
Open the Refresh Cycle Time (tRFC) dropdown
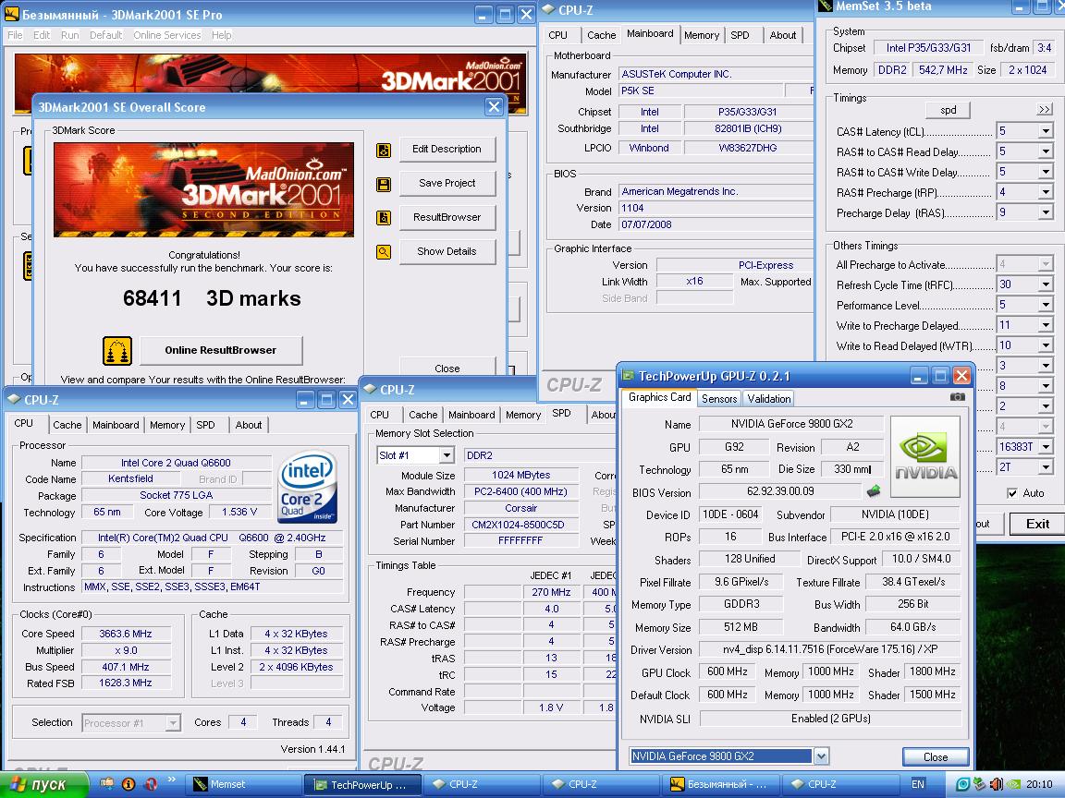point(1046,284)
